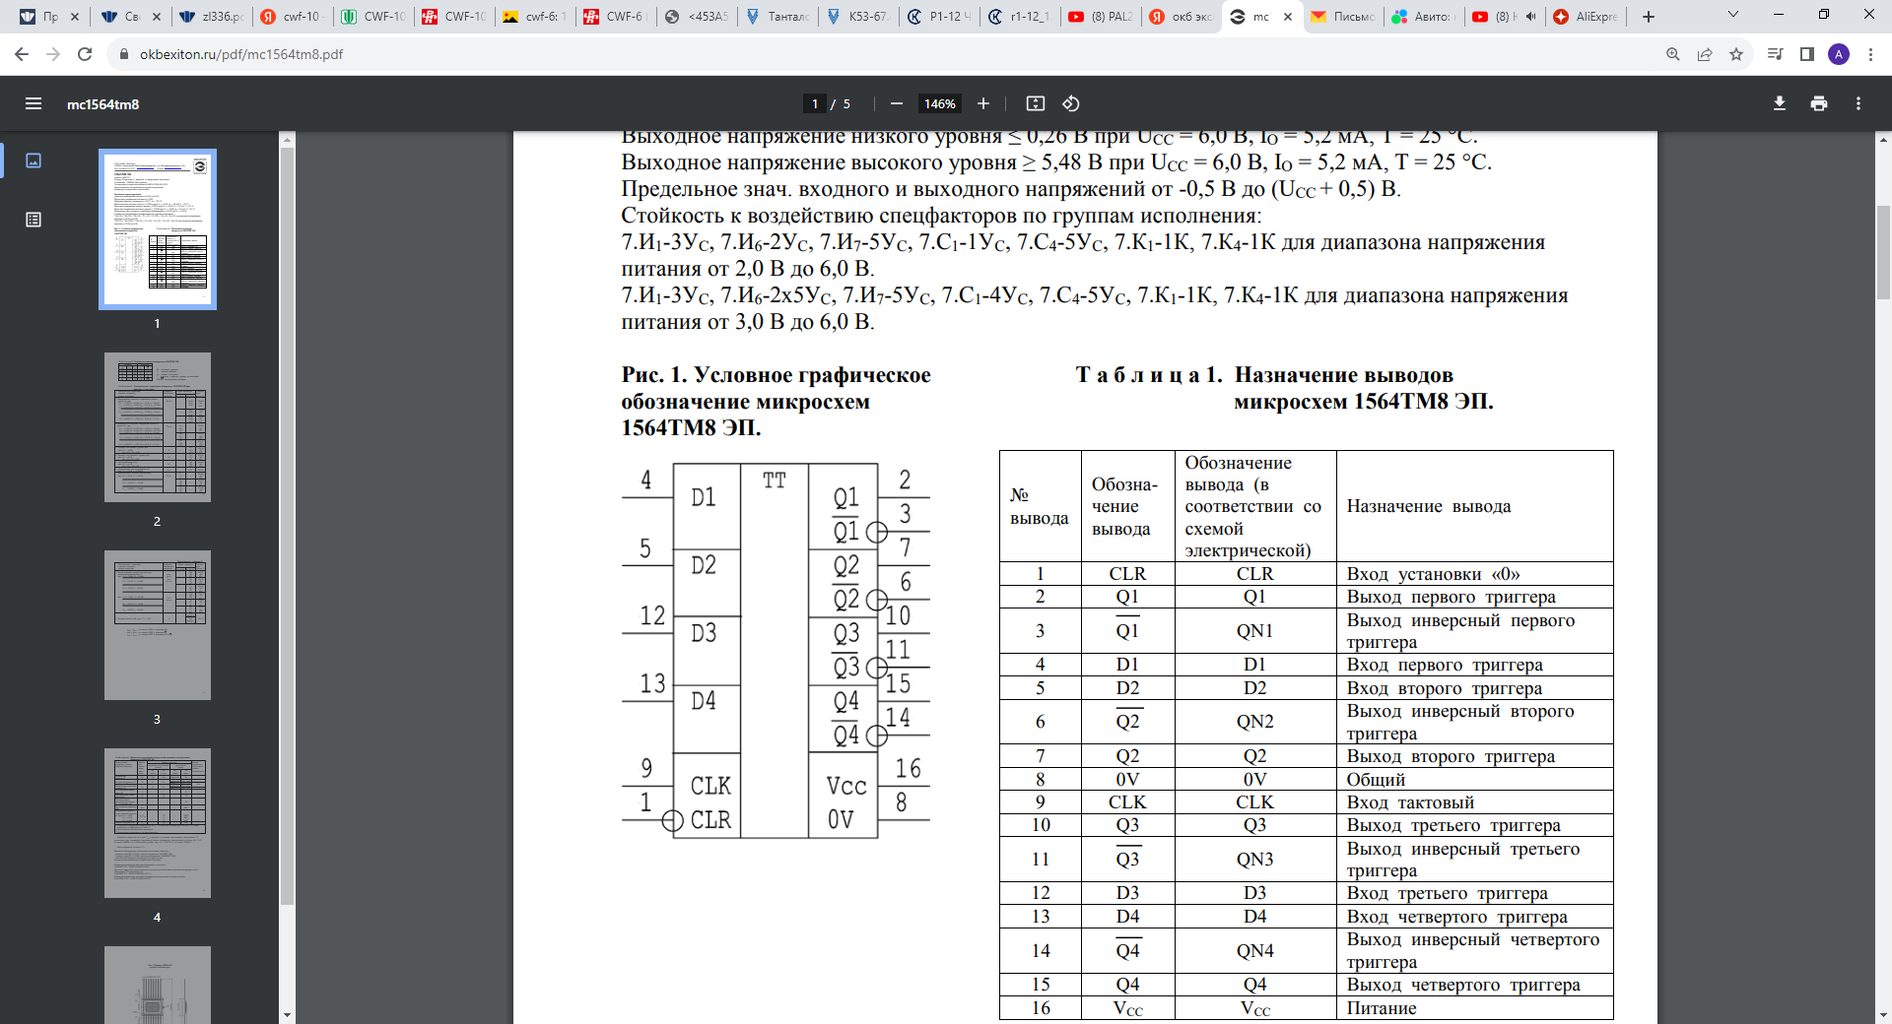Fit the PDF page to width
The height and width of the screenshot is (1024, 1892).
pos(1035,103)
